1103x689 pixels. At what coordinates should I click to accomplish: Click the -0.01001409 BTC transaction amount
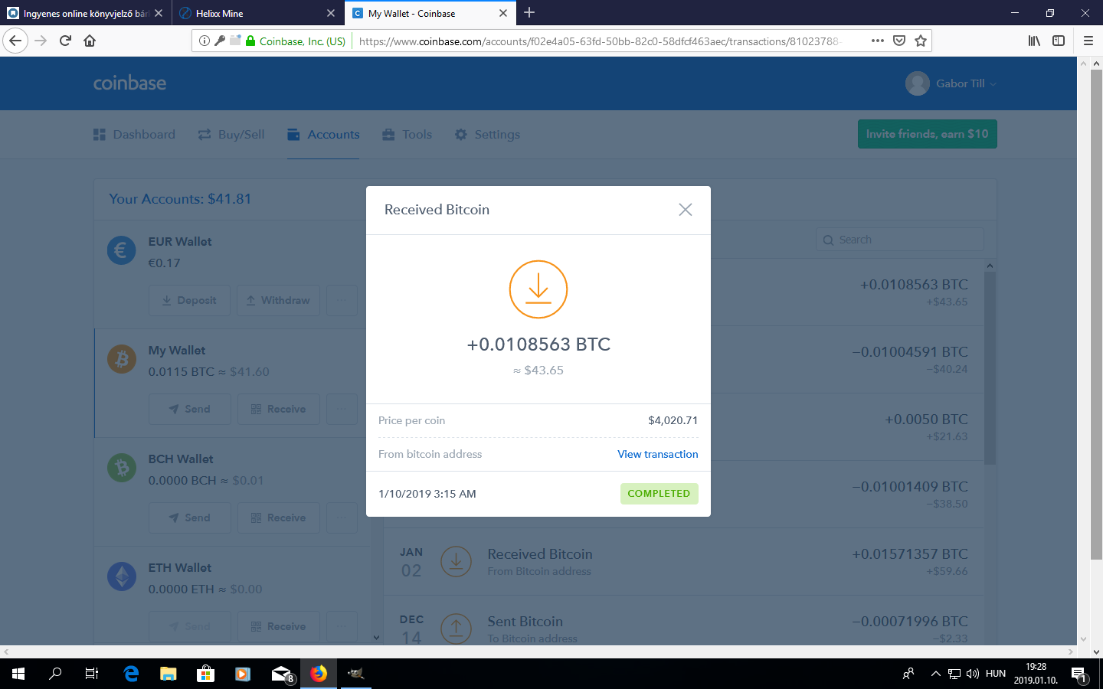pos(910,487)
